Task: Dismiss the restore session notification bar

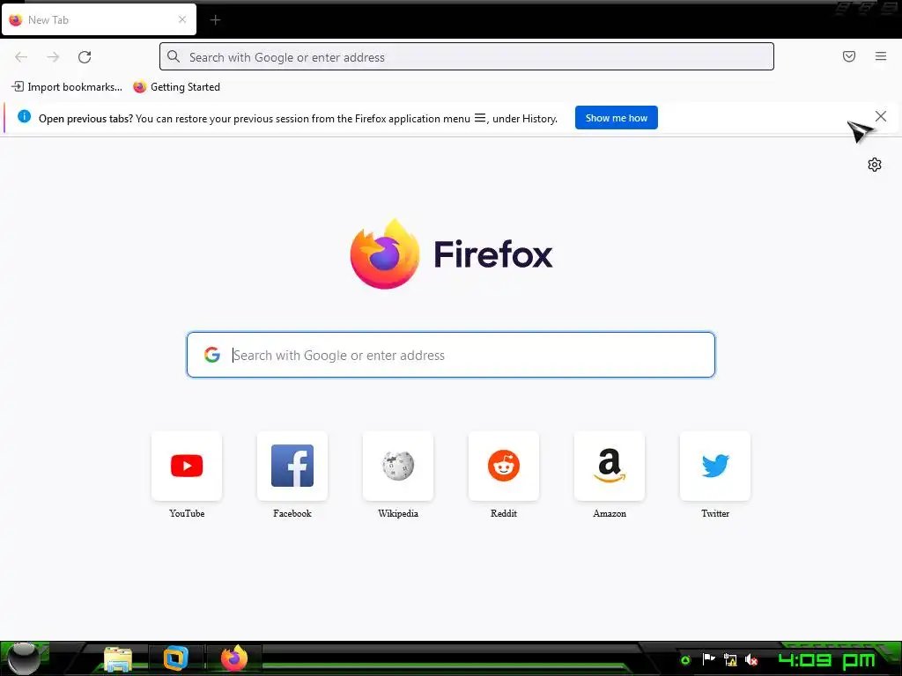Action: point(880,117)
